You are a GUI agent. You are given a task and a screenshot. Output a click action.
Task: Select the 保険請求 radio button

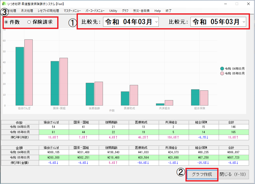click(x=29, y=22)
